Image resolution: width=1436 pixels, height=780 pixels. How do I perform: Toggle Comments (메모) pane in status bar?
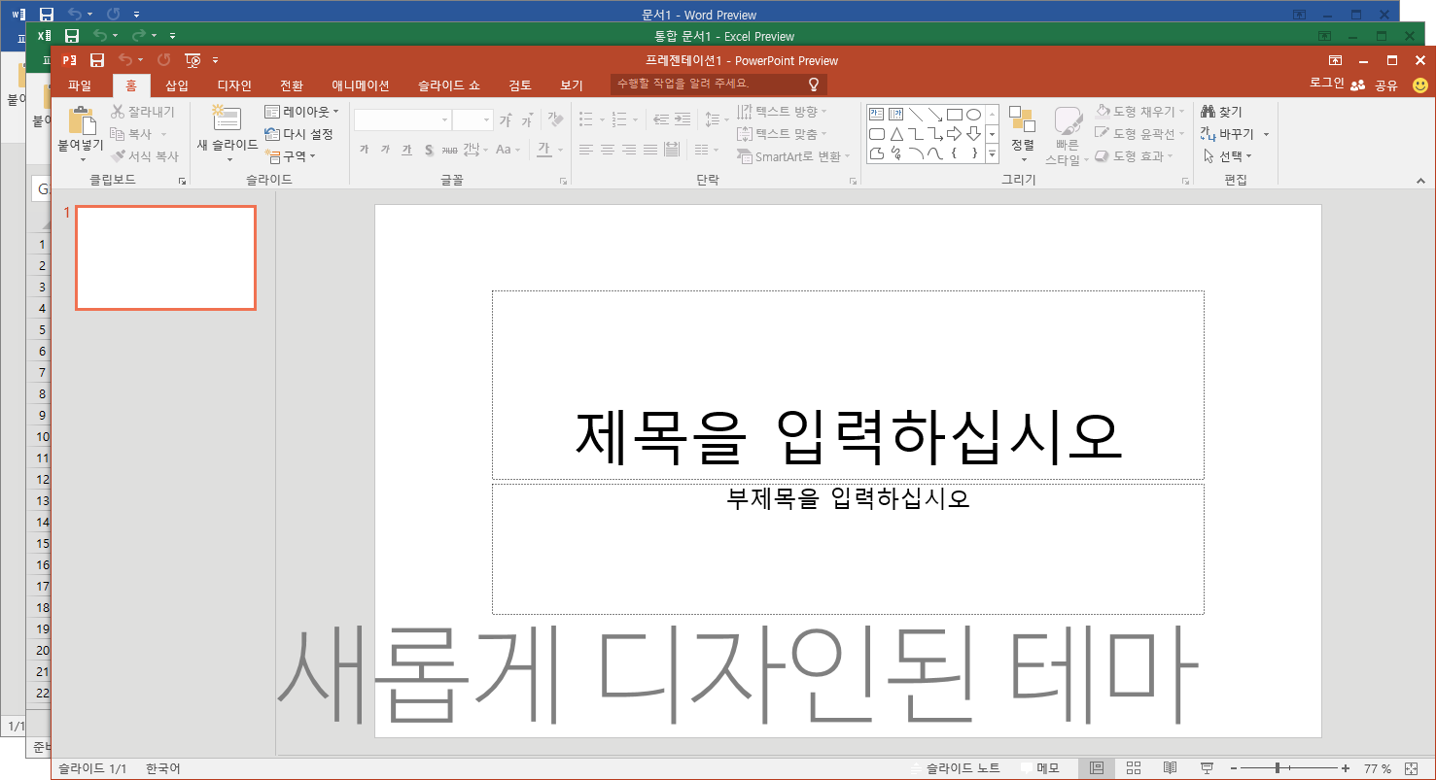point(1039,768)
